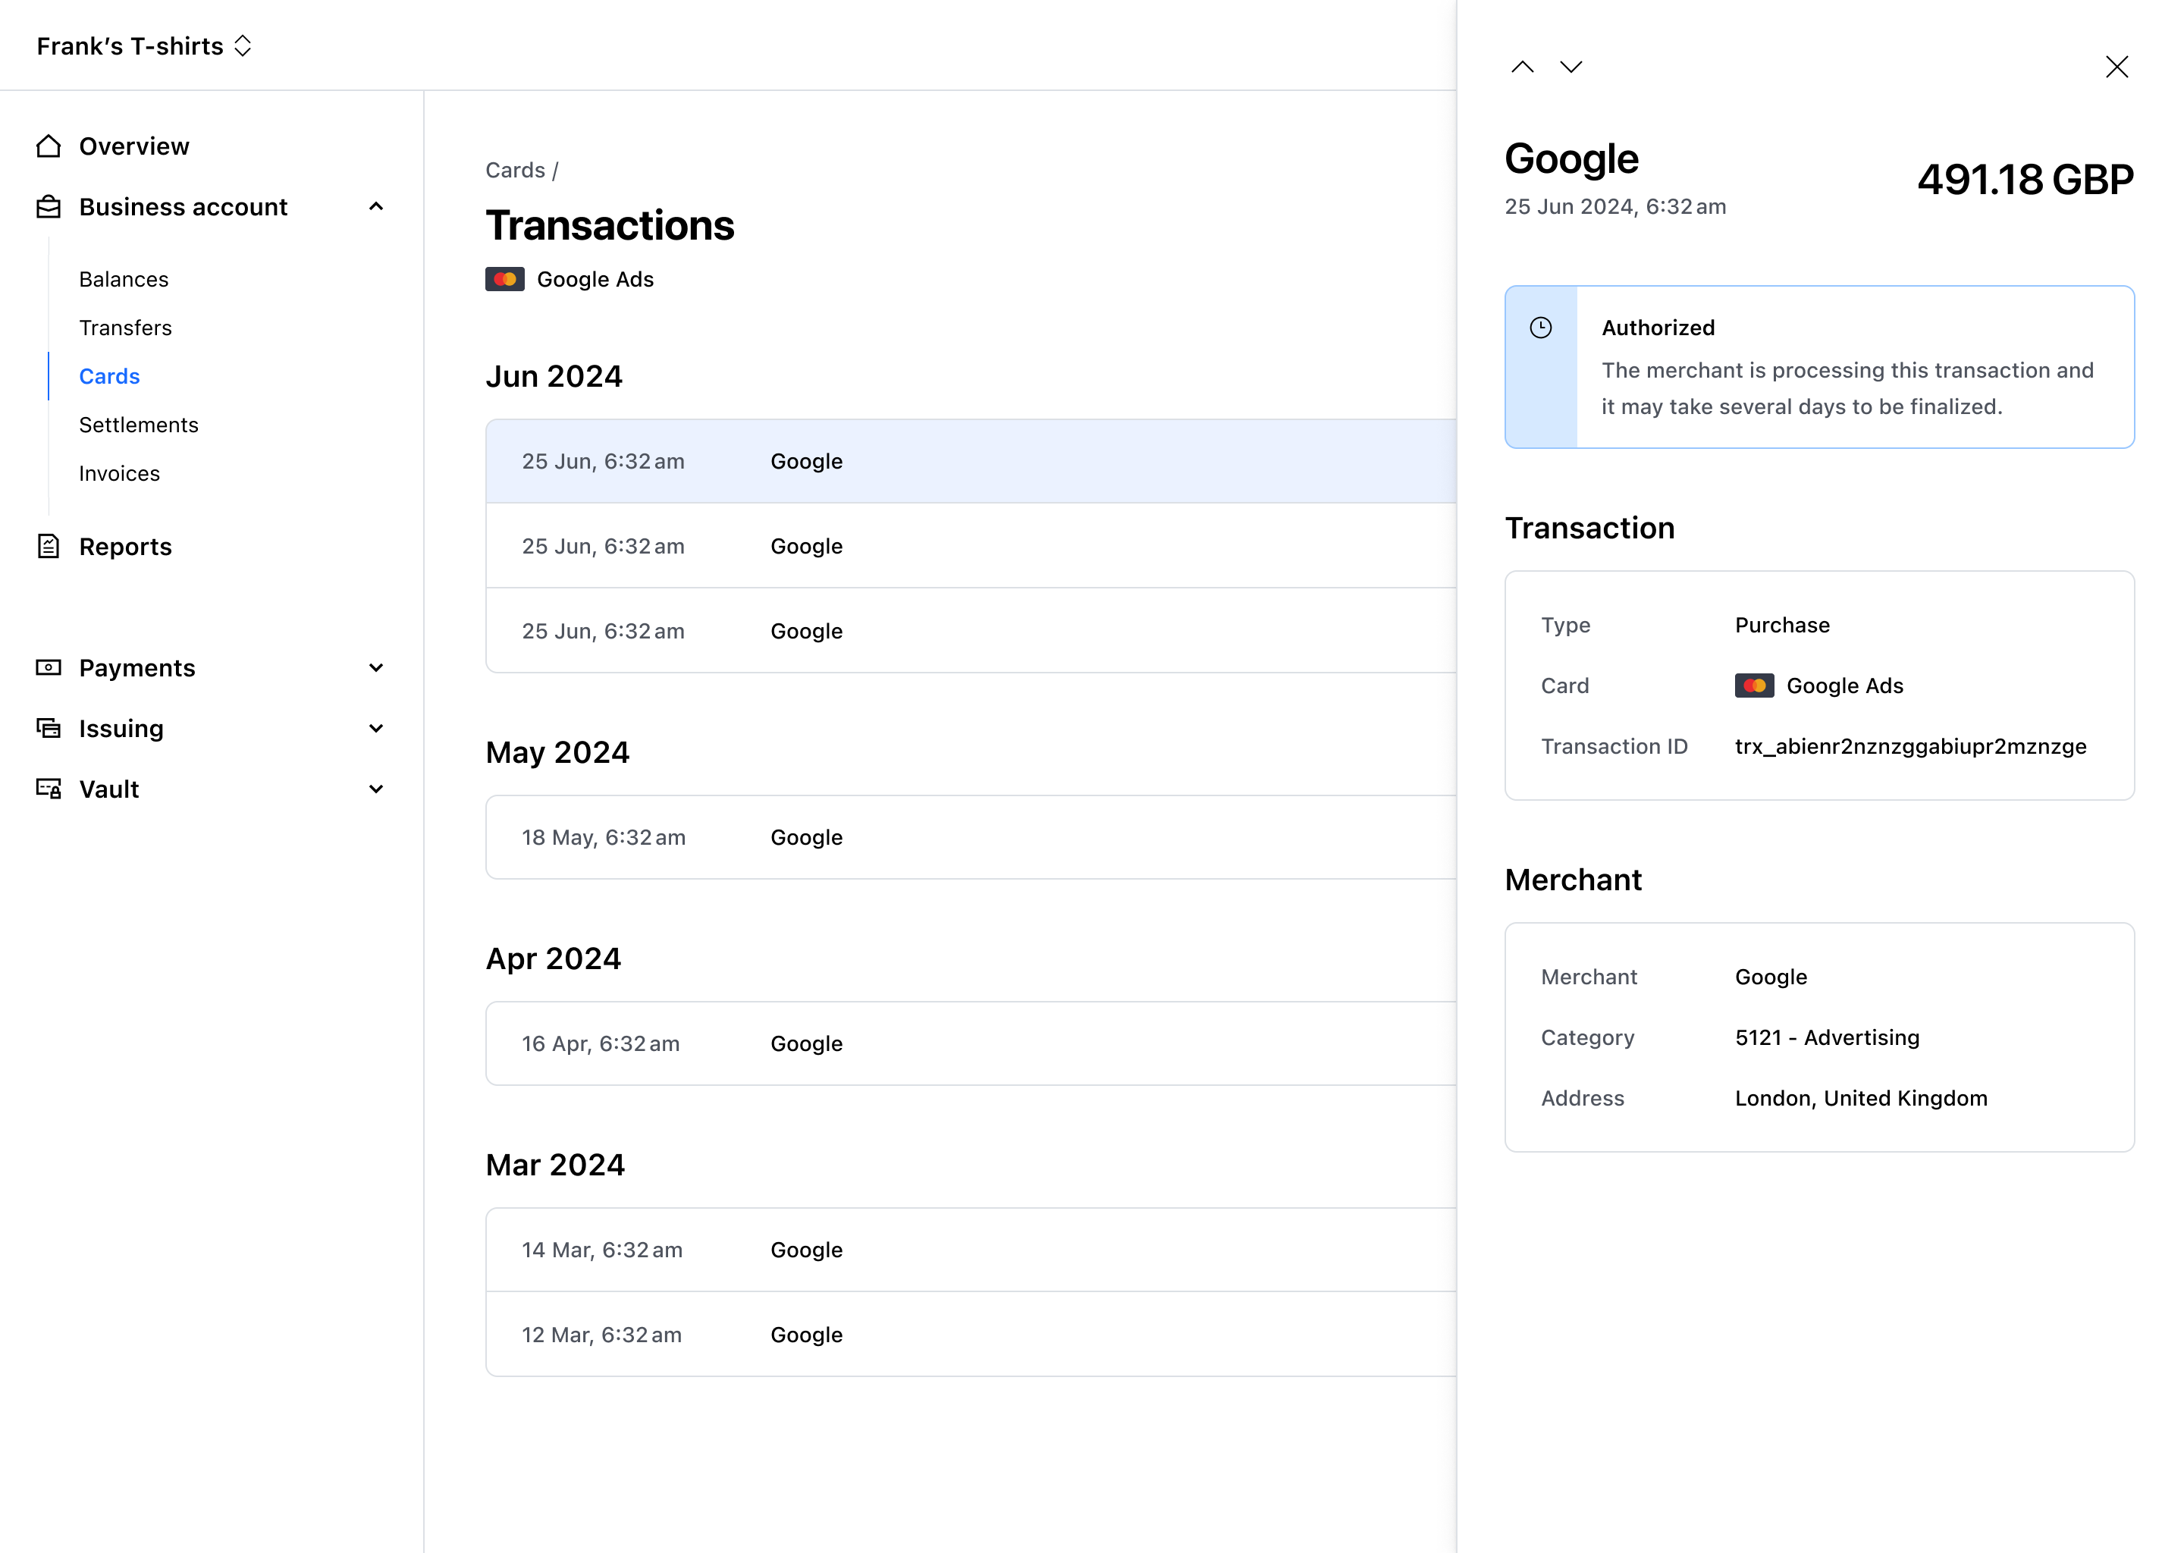2184x1553 pixels.
Task: Click the Business account briefcase icon
Action: tap(49, 206)
